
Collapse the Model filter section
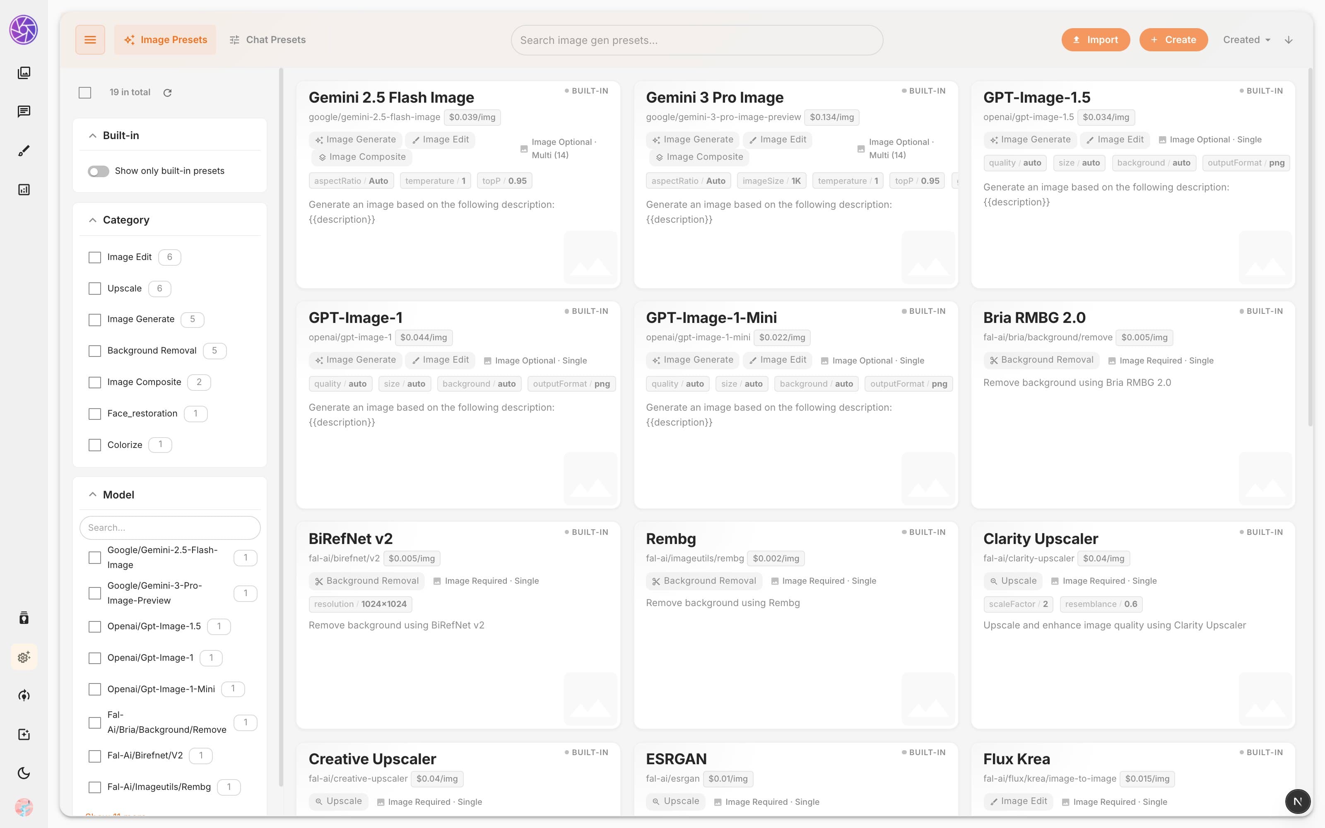click(x=92, y=495)
